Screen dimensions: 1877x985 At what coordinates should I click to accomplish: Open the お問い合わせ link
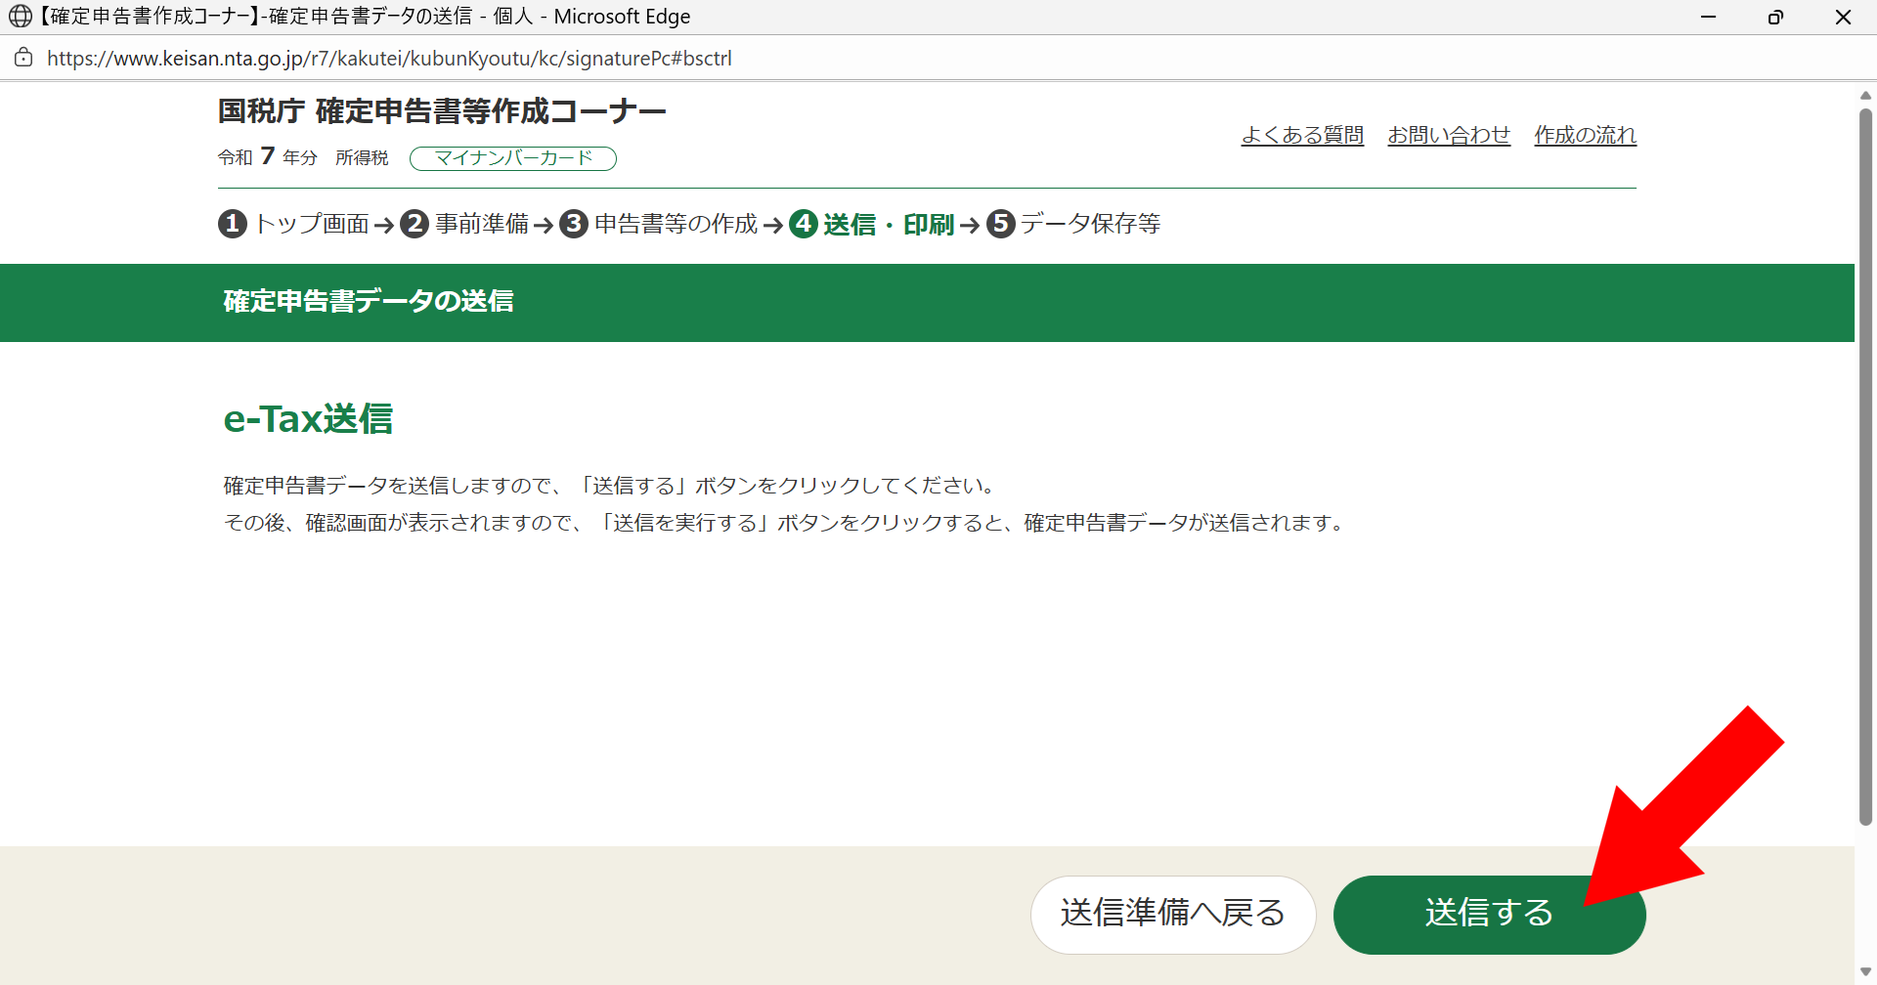click(1449, 135)
